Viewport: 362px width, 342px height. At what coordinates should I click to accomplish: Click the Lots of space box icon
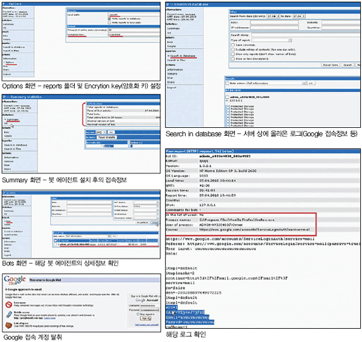click(8, 325)
